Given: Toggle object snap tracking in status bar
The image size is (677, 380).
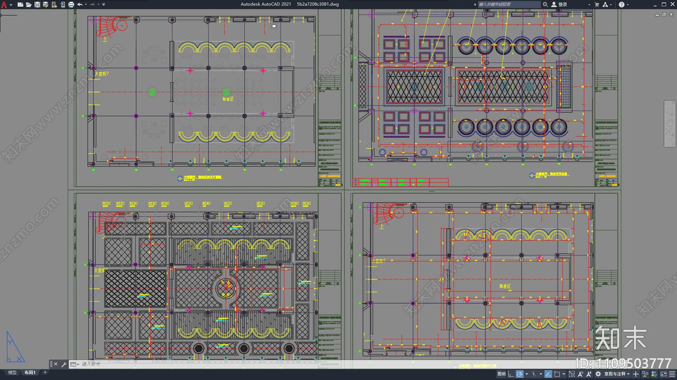Looking at the screenshot, I should pos(548,374).
